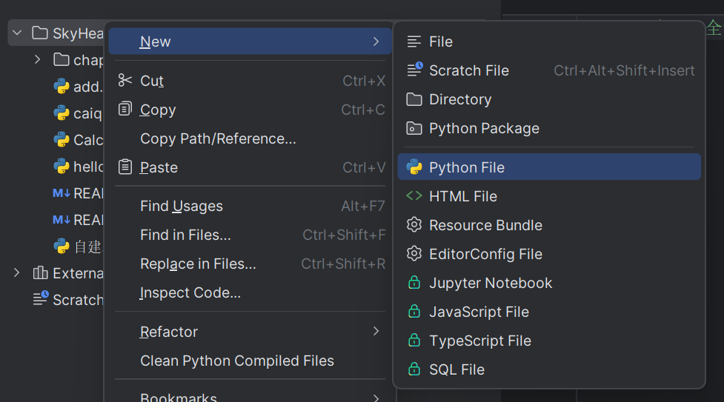
Task: Click the TypeScript File lock icon
Action: 414,340
